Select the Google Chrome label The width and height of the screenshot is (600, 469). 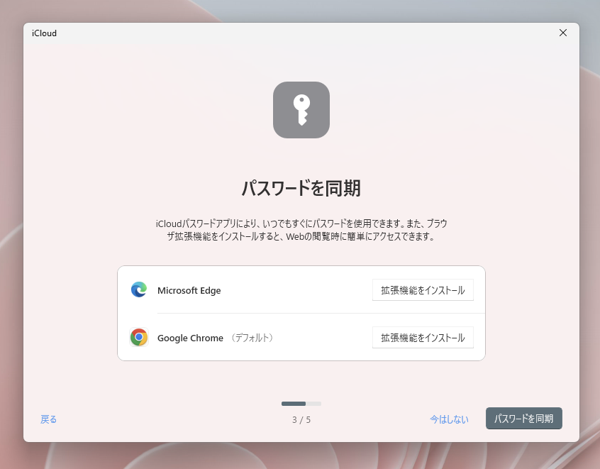click(190, 338)
